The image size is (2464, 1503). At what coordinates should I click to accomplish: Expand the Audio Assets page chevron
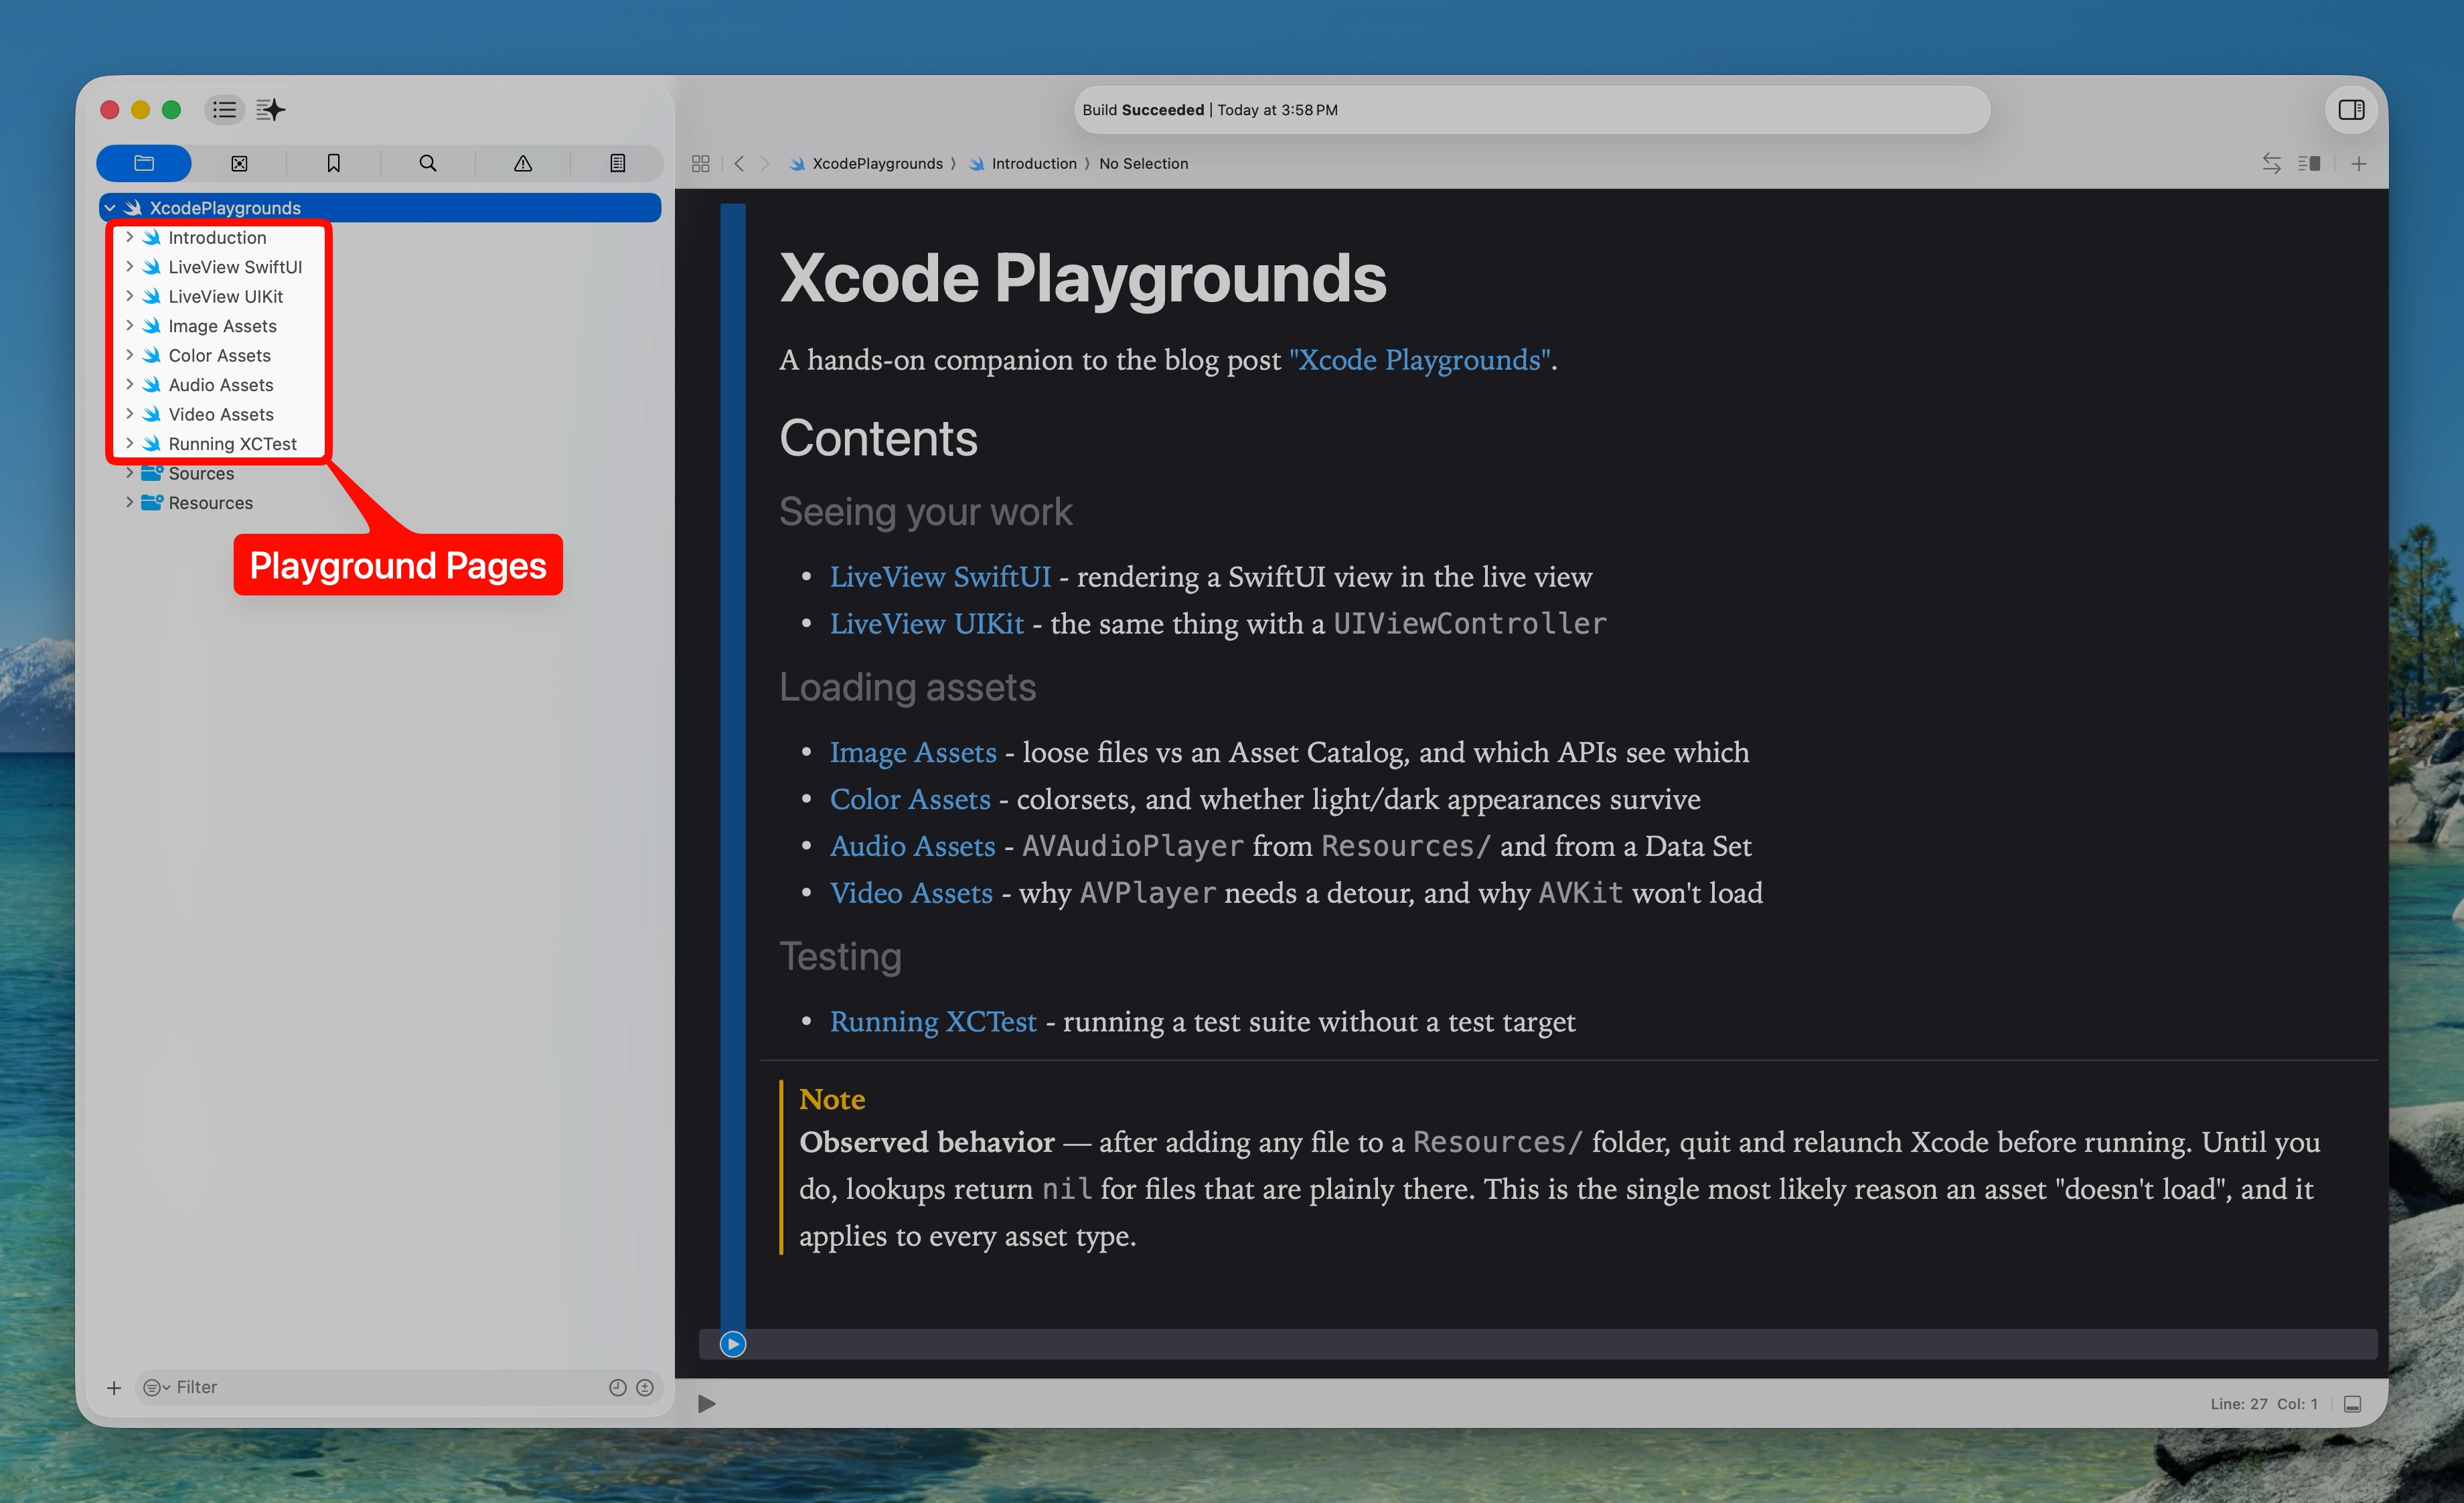(129, 385)
